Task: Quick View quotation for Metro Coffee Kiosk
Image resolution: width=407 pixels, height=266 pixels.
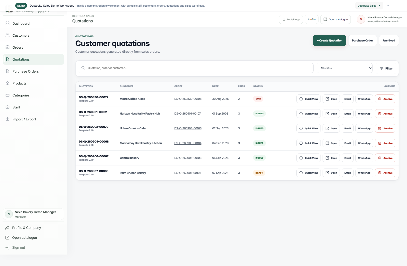Action: pyautogui.click(x=309, y=99)
